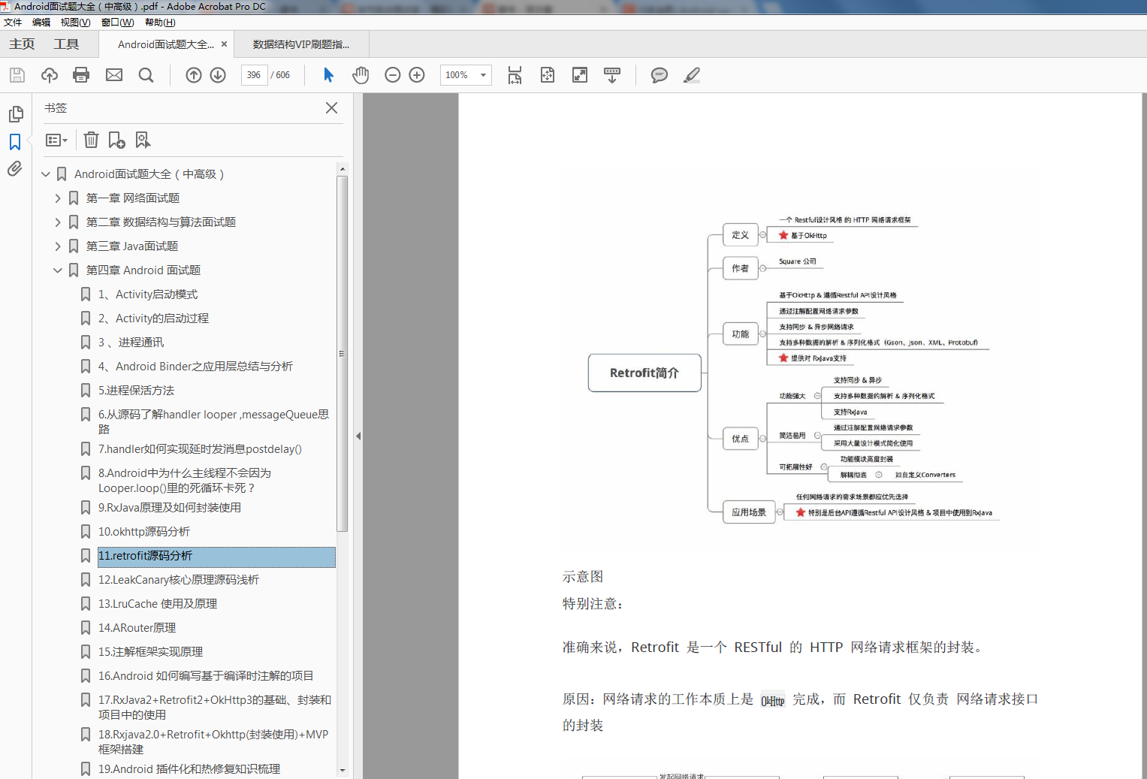Open bookmark 3、进程通讯
Image resolution: width=1147 pixels, height=779 pixels.
tap(131, 343)
